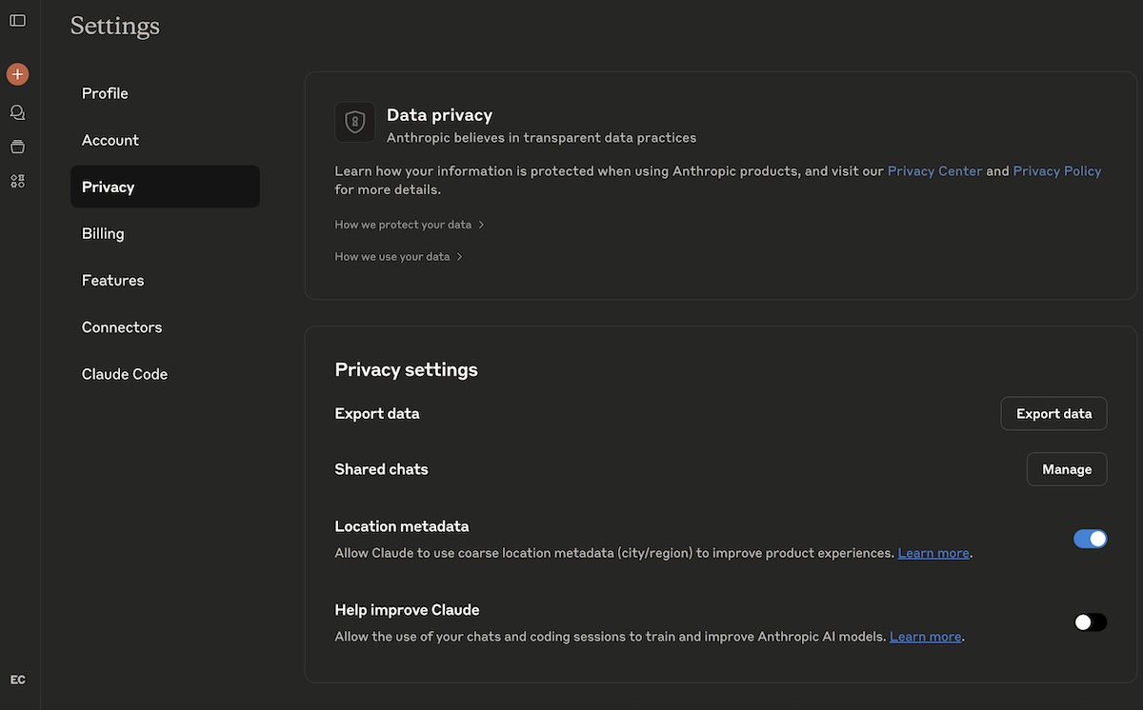Open the projects icon in sidebar
Screen dimensions: 1143x710
pyautogui.click(x=17, y=147)
